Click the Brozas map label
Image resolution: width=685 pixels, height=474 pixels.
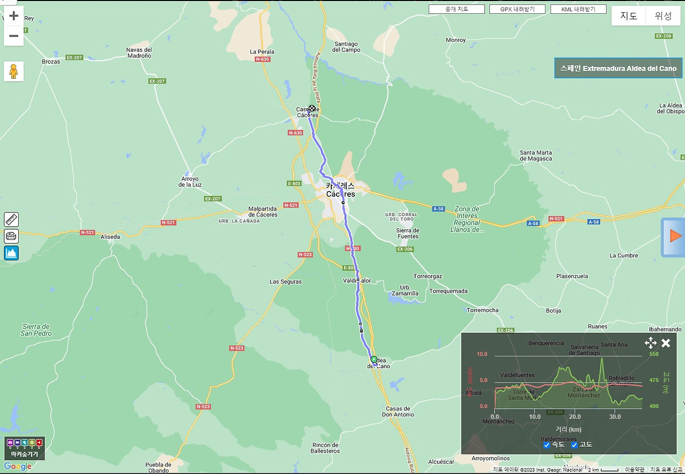(x=51, y=62)
